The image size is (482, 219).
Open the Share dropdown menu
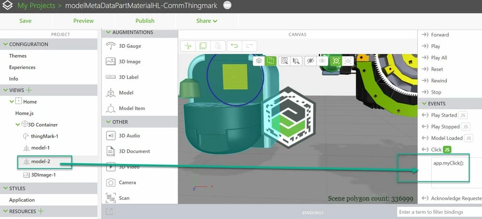207,21
